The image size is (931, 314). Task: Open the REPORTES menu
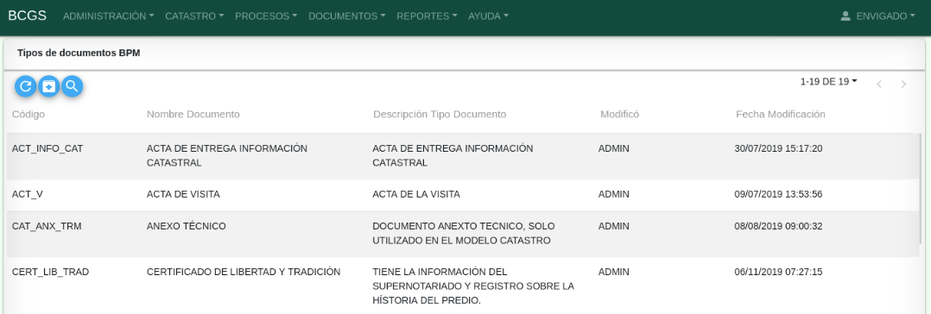pos(427,16)
